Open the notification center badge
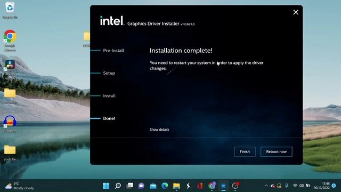Screen dimensions: 341x192 [x=334, y=186]
